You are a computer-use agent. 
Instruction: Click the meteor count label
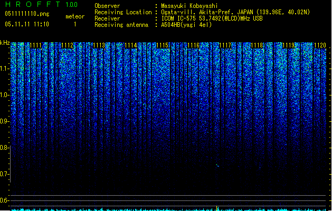click(x=75, y=16)
